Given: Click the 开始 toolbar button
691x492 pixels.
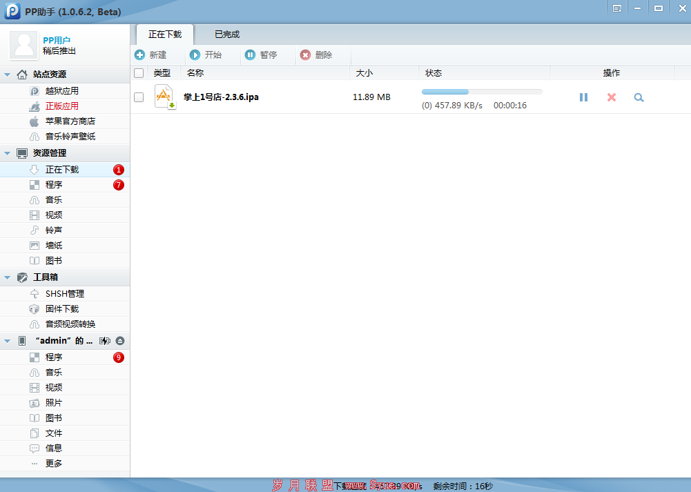Looking at the screenshot, I should [206, 55].
